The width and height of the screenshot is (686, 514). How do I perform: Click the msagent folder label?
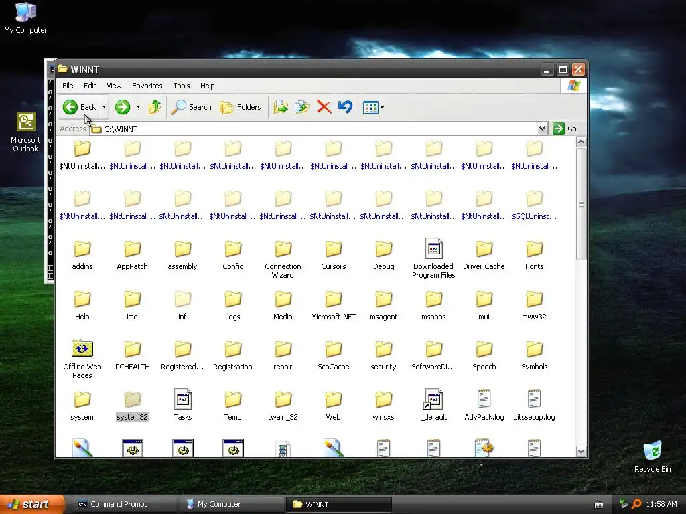click(383, 317)
